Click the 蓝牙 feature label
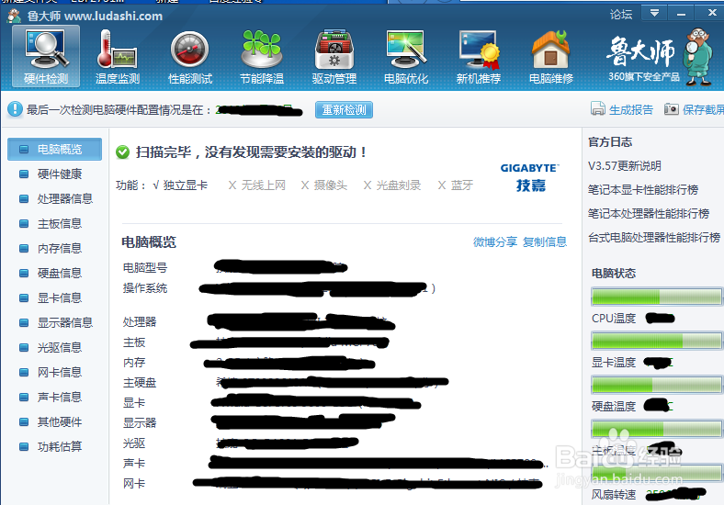The image size is (724, 505). (462, 185)
